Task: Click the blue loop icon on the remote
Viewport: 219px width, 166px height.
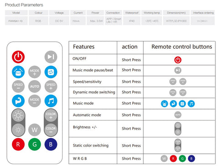Action: tap(51, 72)
